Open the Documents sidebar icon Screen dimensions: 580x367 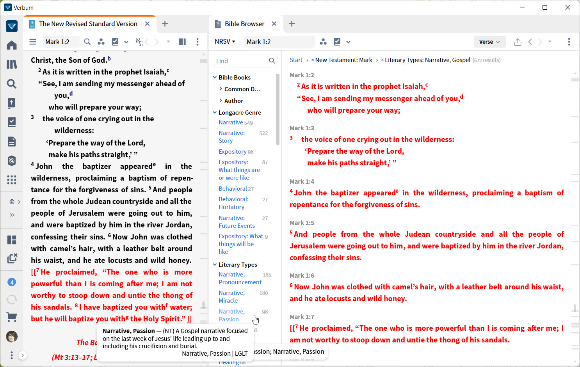tap(12, 141)
